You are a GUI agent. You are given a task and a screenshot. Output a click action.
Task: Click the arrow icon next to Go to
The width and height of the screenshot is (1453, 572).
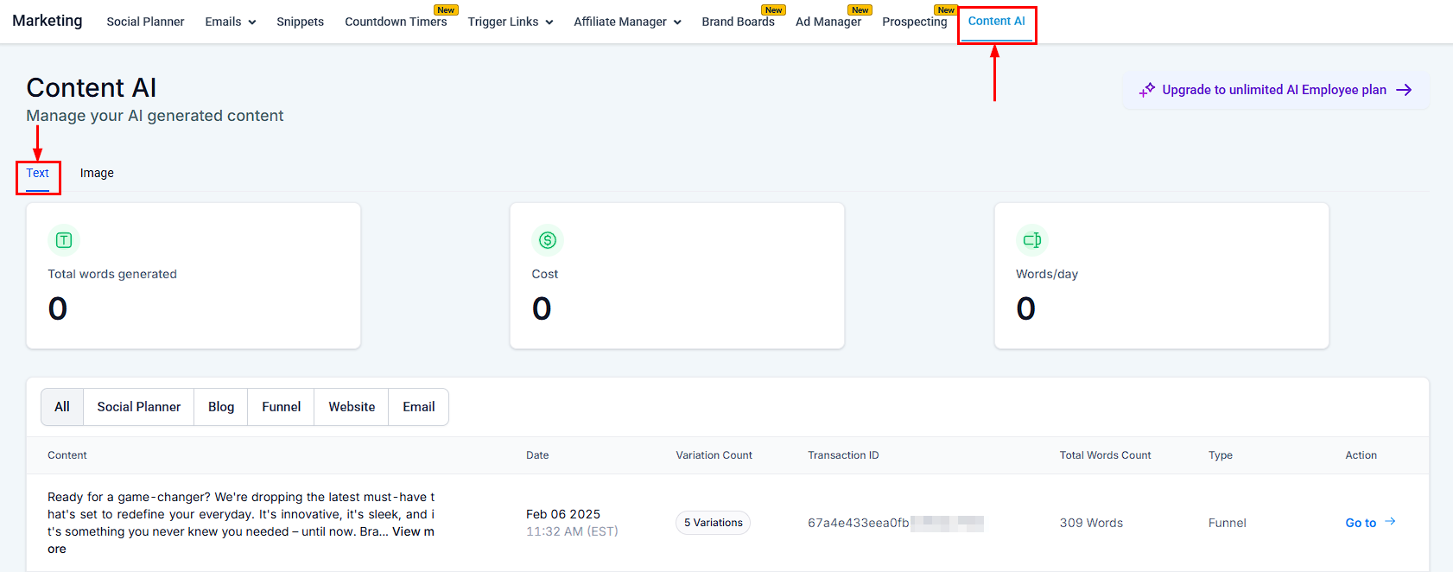point(1391,522)
